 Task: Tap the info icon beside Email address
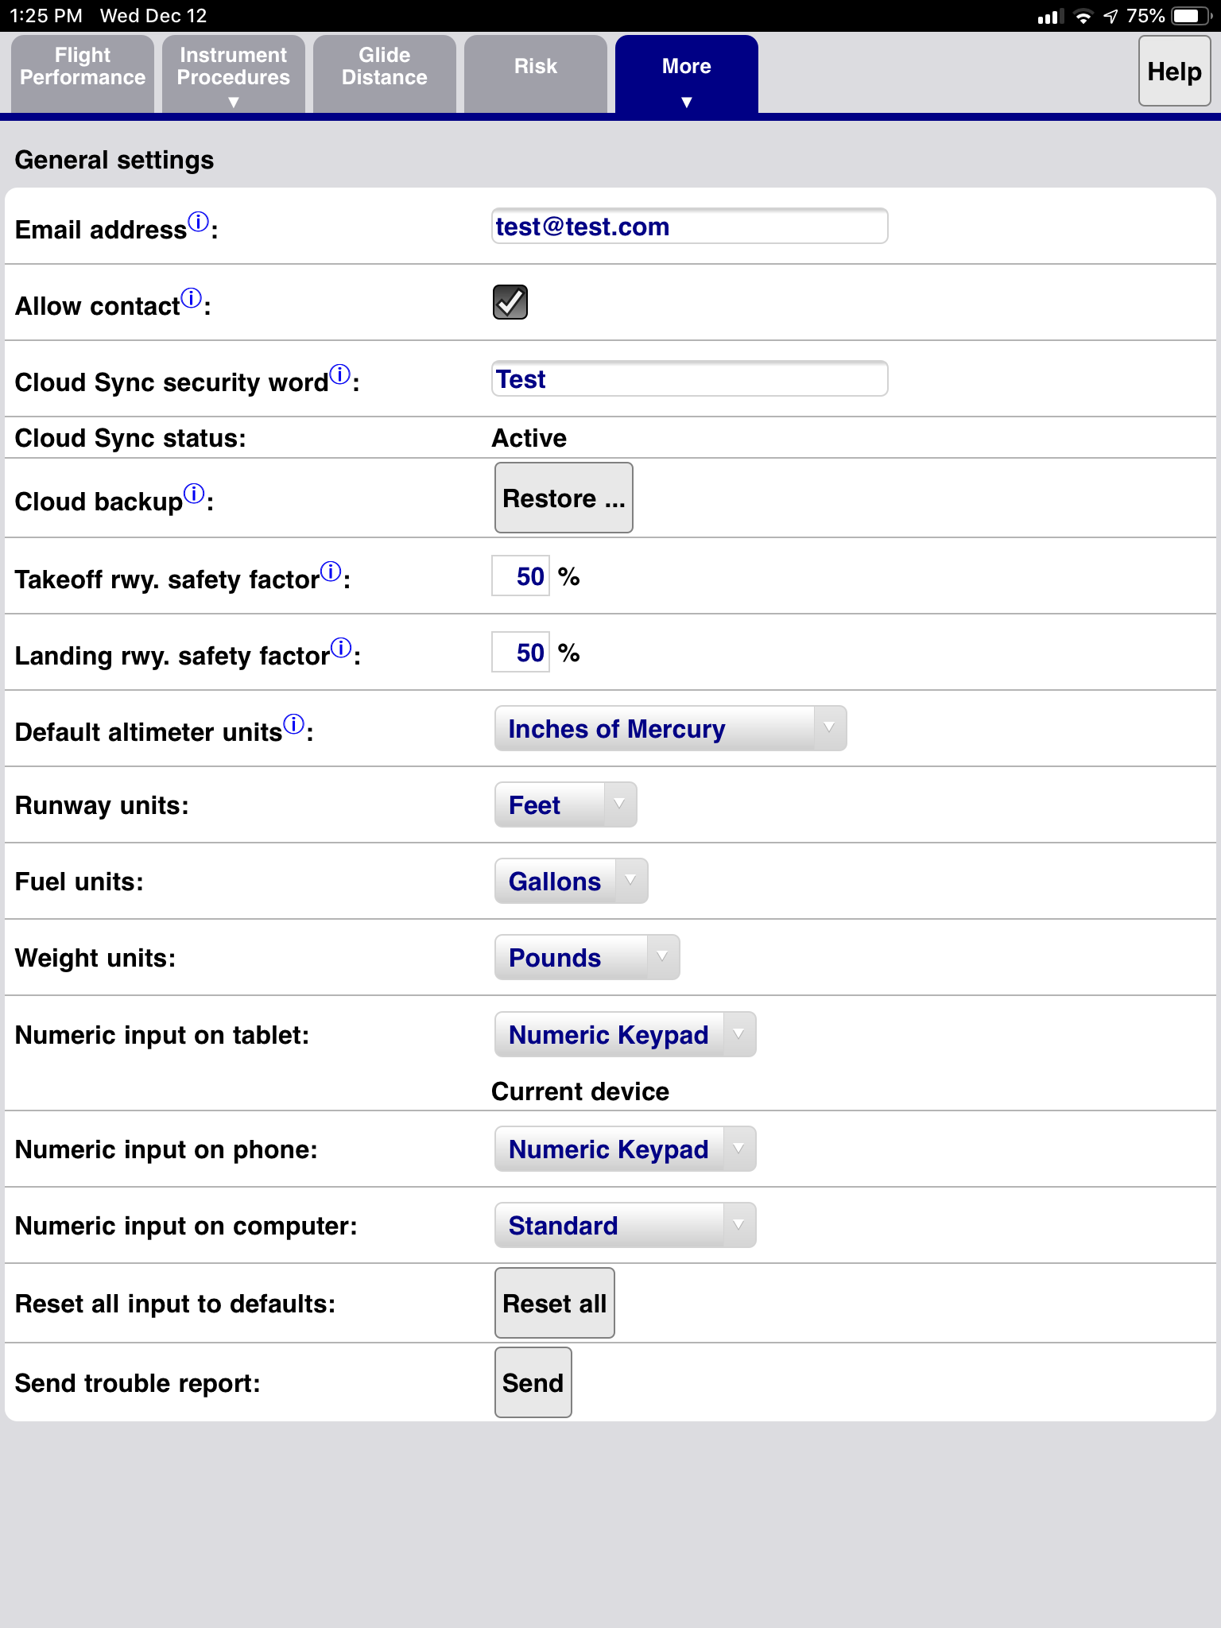click(x=198, y=221)
